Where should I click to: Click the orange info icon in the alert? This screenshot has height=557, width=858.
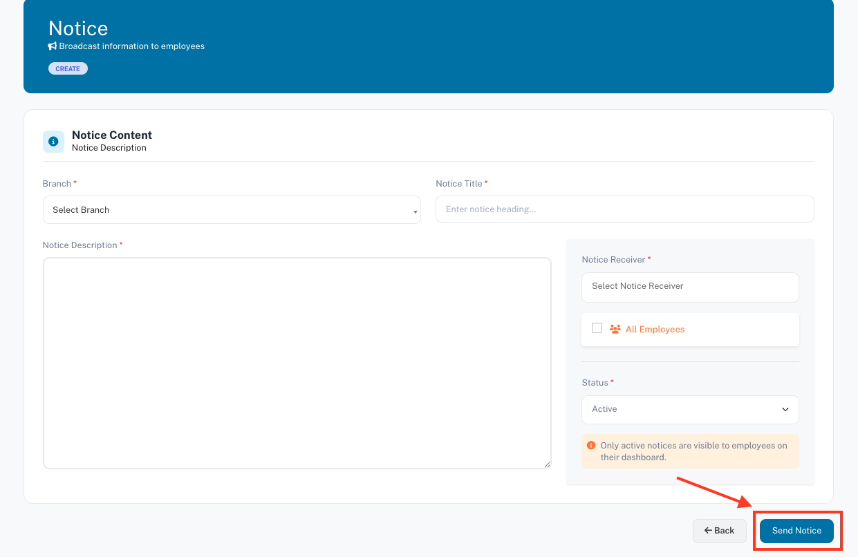591,446
